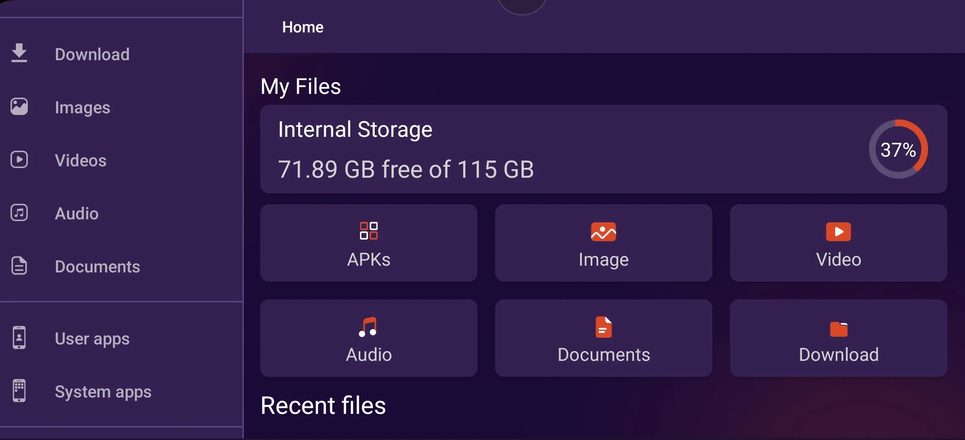The width and height of the screenshot is (965, 440).
Task: Open System apps from the sidebar
Action: coord(103,392)
